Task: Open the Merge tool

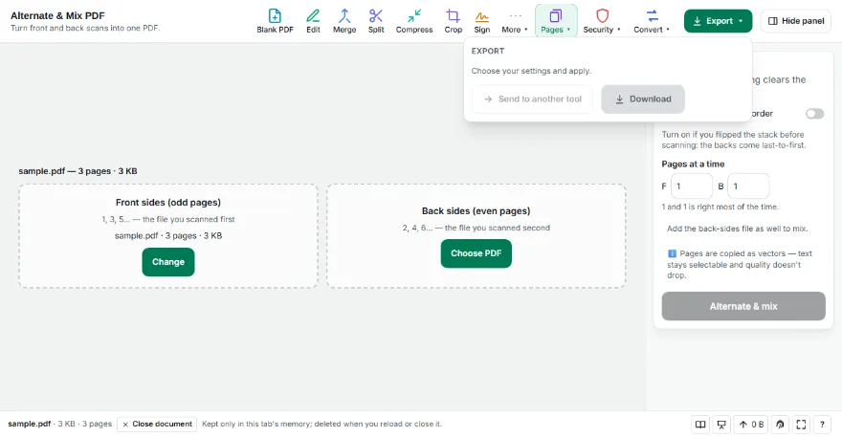Action: tap(344, 21)
